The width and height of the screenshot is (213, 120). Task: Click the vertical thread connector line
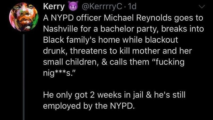24,77
